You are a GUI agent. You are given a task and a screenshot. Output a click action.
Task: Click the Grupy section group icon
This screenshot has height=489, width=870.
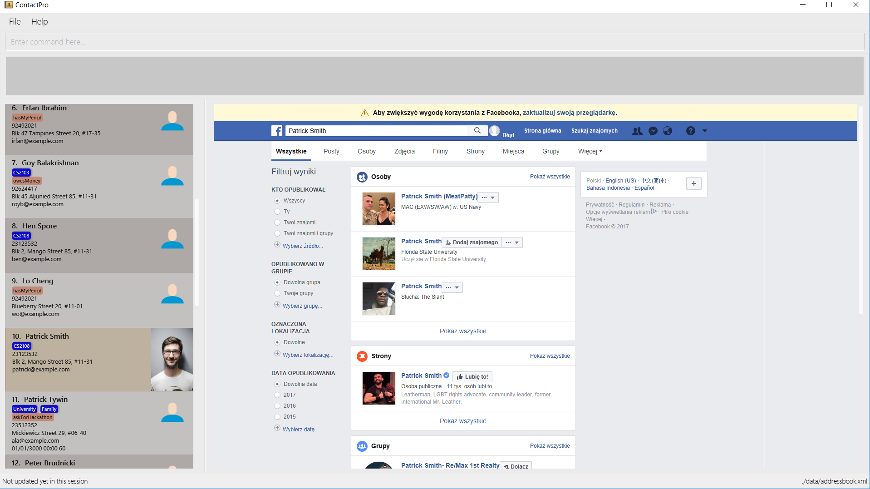click(x=362, y=446)
